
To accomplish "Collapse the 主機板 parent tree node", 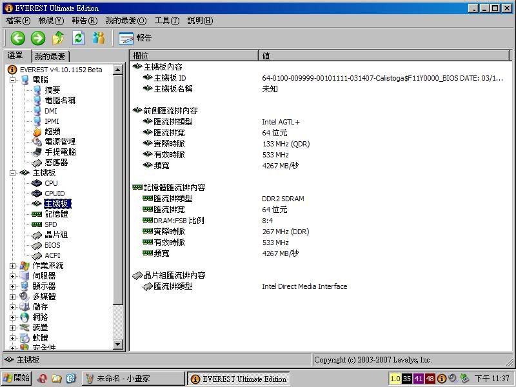I will (12, 173).
